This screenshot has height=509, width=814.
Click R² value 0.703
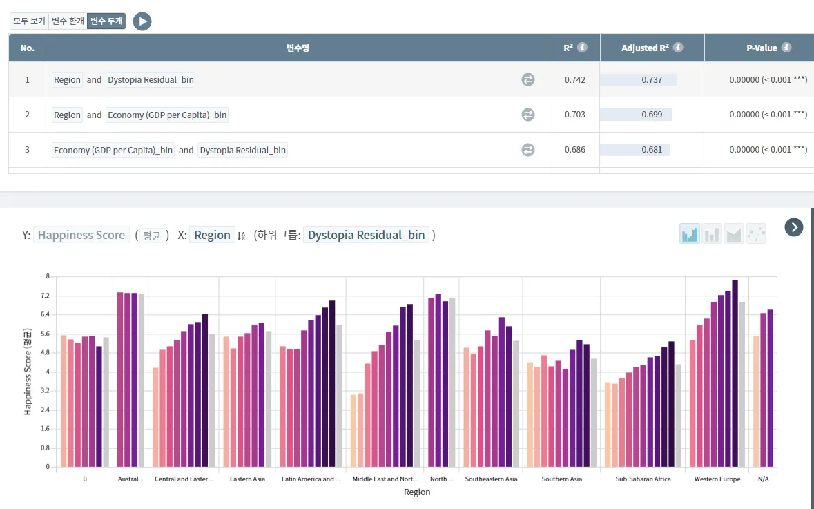coord(574,114)
